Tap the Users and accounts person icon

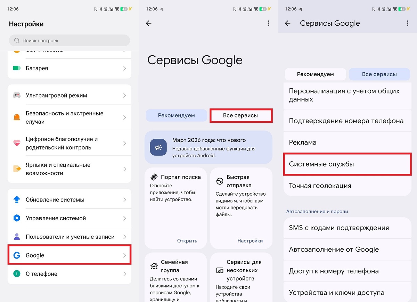point(17,237)
